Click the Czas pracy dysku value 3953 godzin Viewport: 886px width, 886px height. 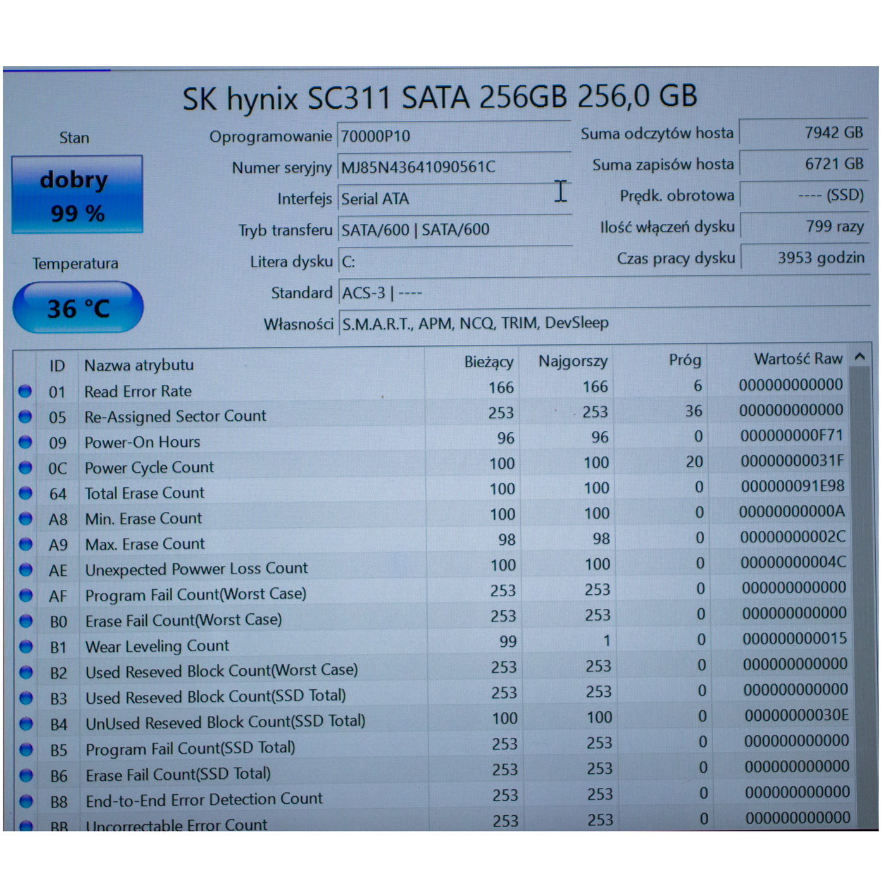point(804,258)
